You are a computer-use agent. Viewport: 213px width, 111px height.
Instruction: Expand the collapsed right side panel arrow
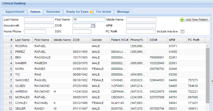[212, 81]
